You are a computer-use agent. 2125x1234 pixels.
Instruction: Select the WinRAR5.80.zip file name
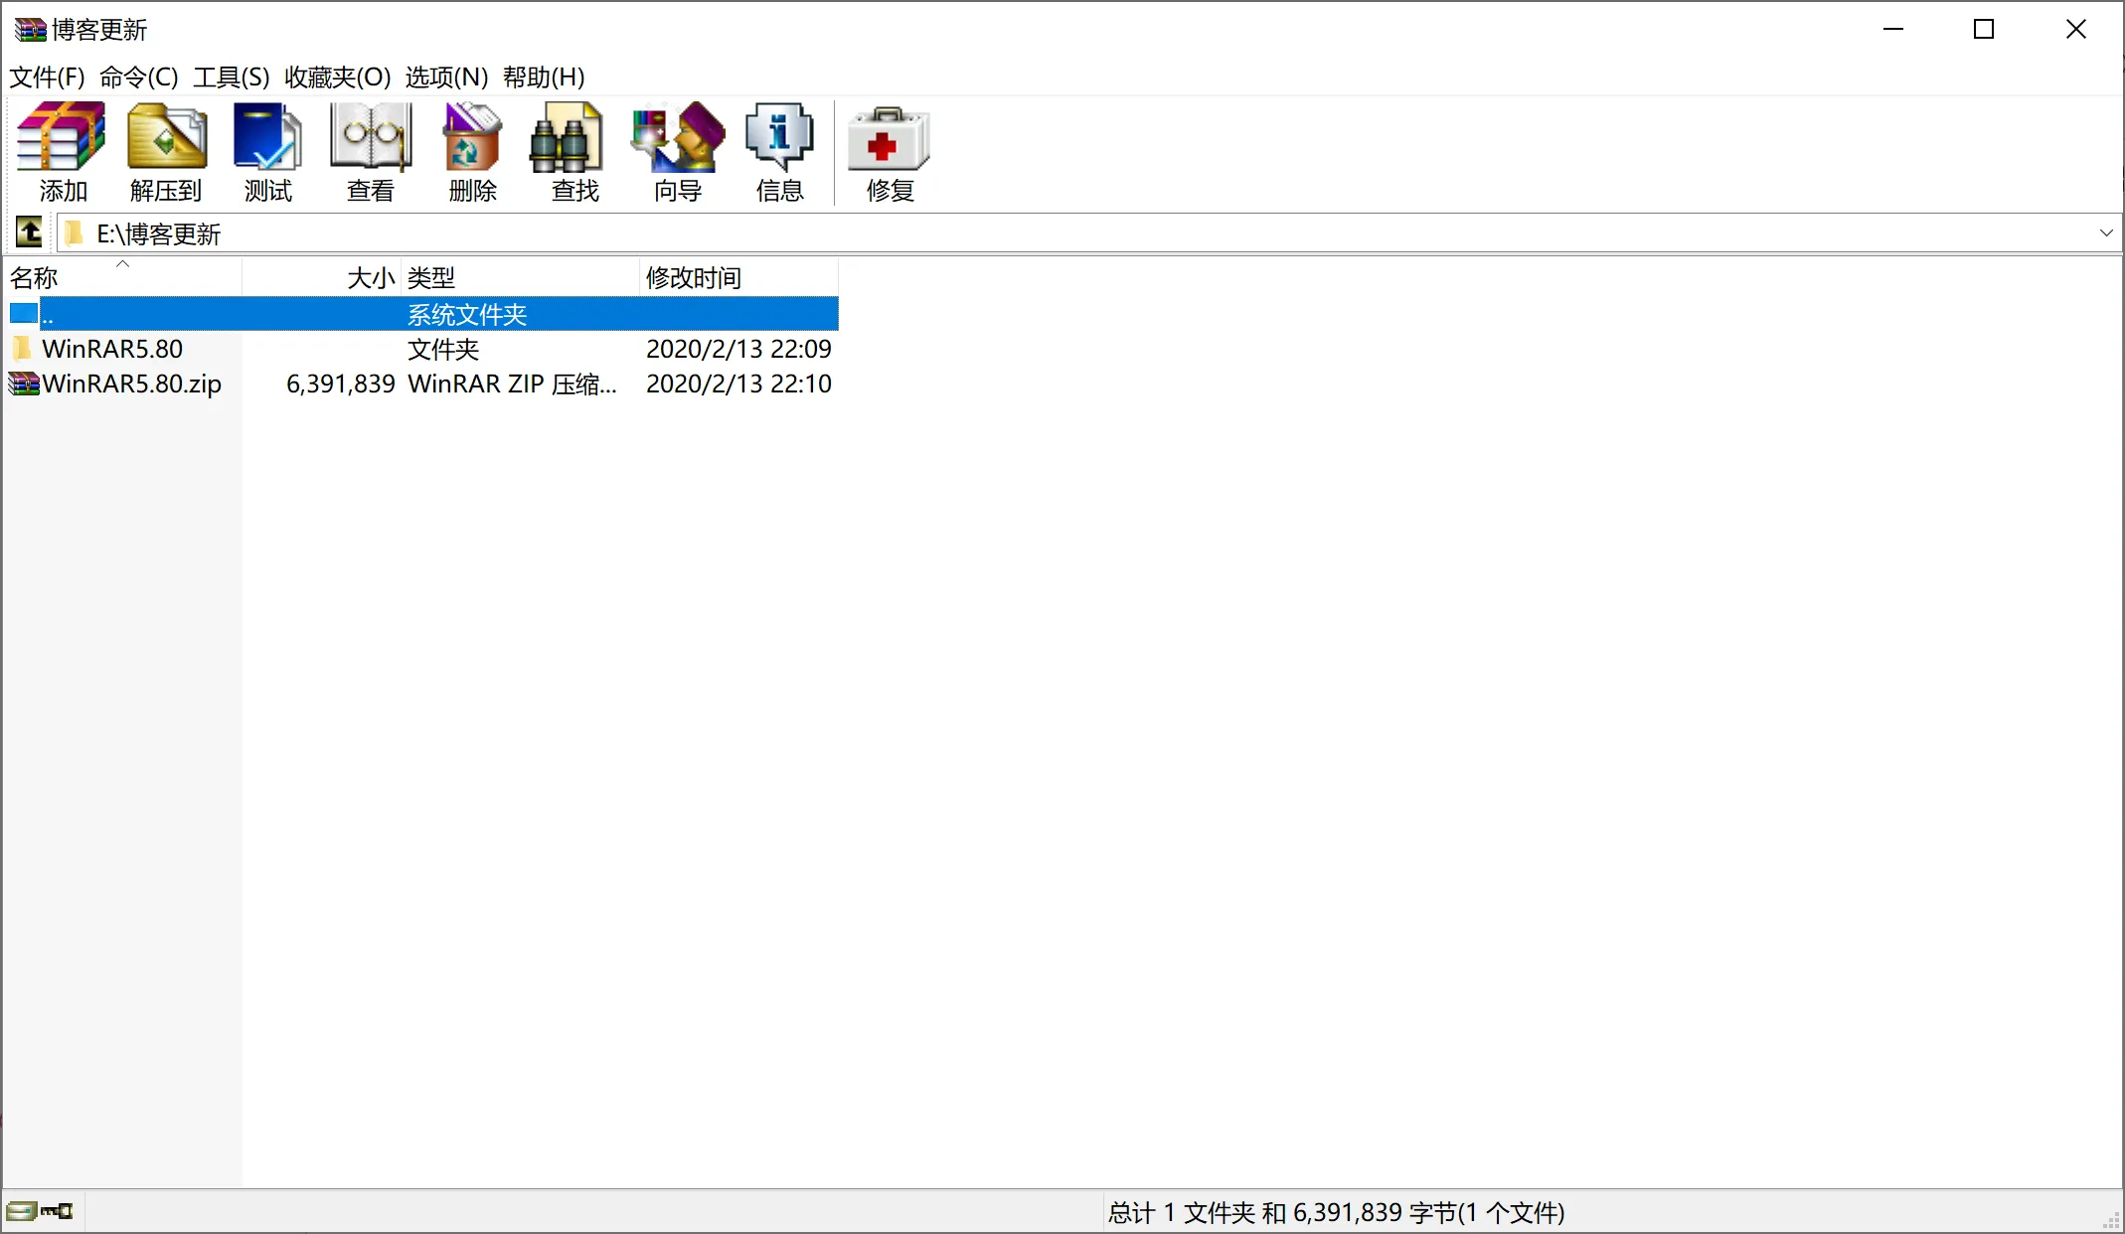click(132, 384)
